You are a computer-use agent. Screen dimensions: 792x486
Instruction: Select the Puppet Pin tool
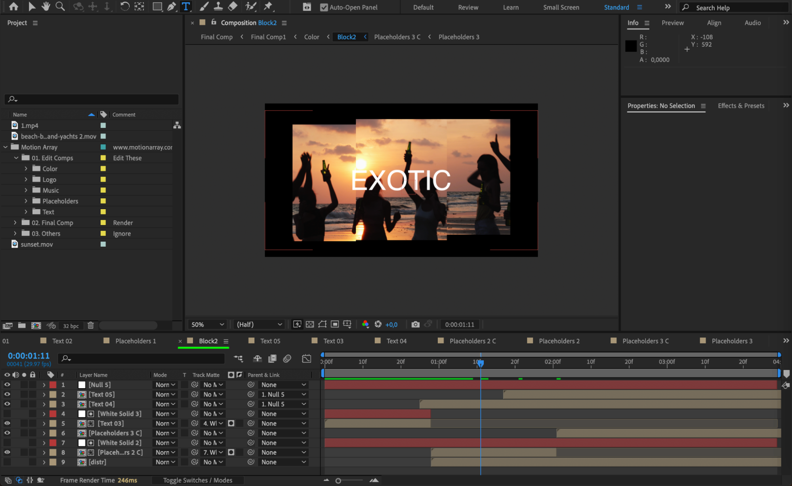[x=268, y=6]
